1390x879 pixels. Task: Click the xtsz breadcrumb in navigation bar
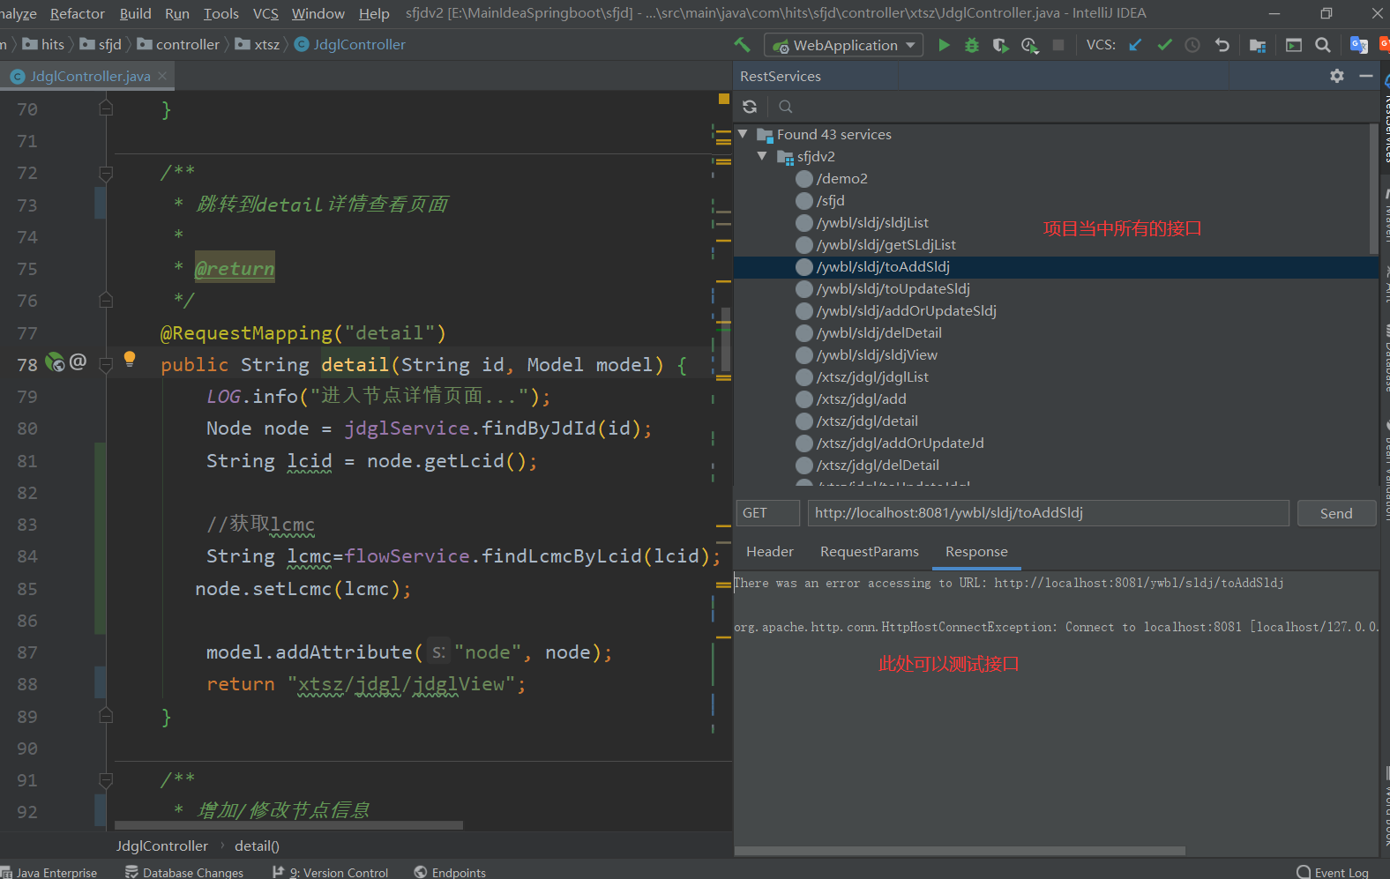pyautogui.click(x=258, y=44)
